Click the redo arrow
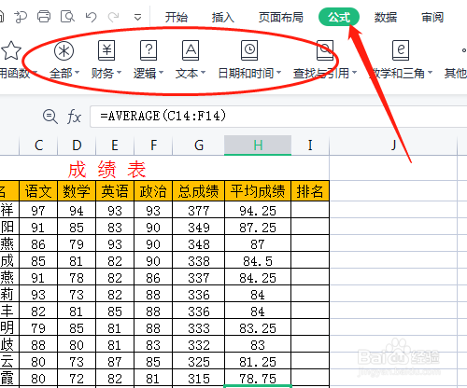This screenshot has height=388, width=467. click(114, 17)
